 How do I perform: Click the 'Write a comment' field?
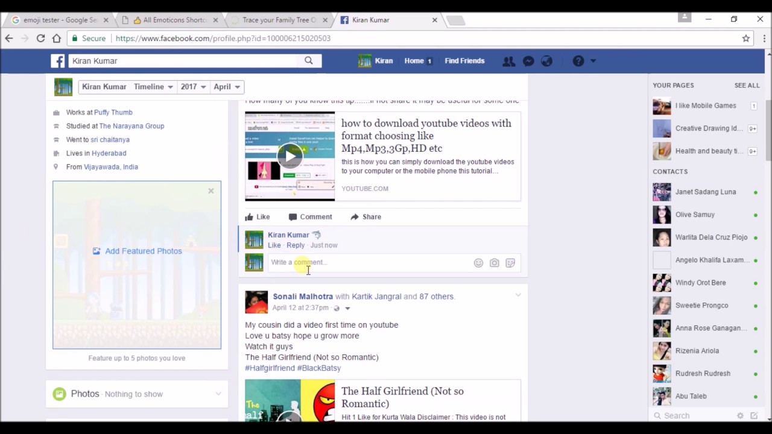362,262
